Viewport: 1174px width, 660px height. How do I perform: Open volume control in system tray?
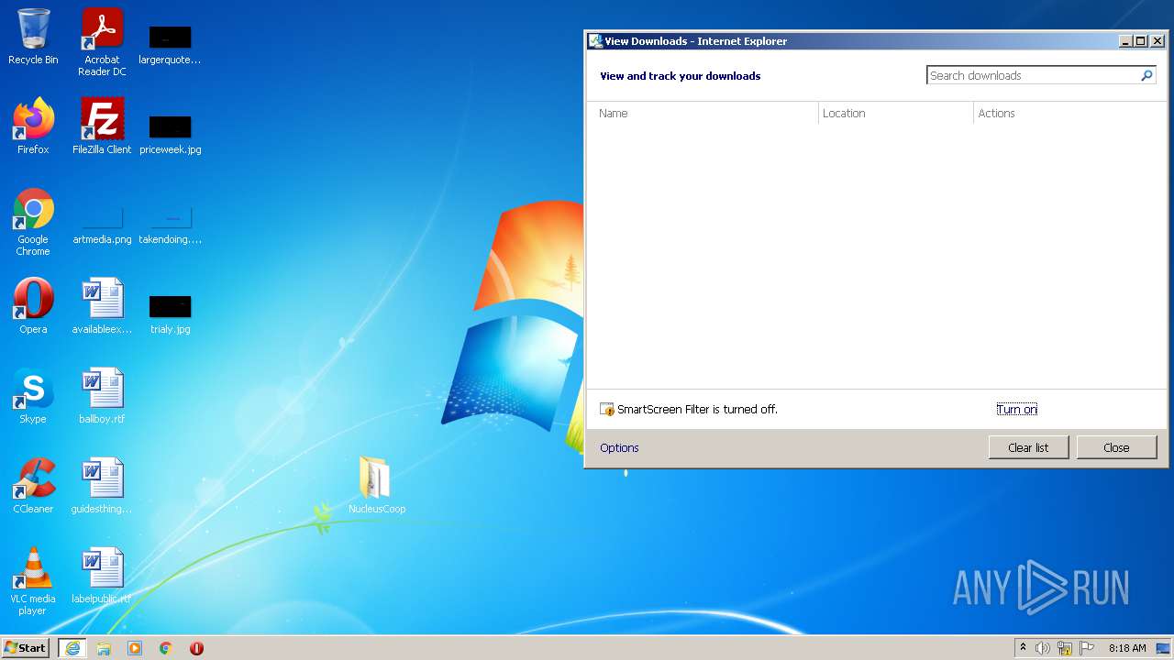(1043, 648)
